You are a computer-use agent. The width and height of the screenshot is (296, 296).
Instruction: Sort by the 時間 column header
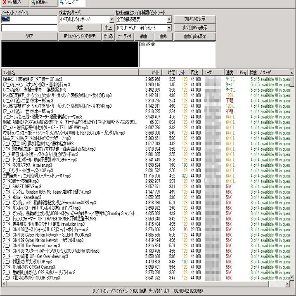169,73
